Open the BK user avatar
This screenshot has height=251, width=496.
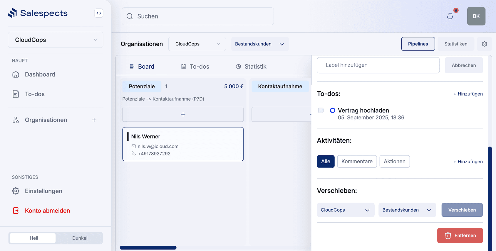pos(476,16)
